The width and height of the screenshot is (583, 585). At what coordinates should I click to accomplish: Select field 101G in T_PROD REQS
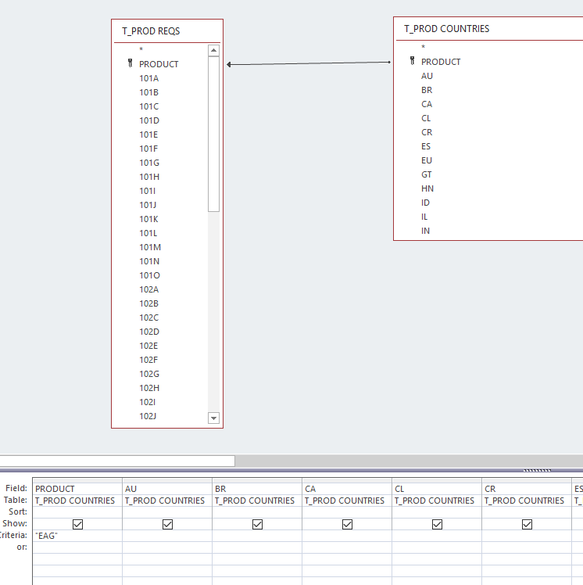[x=149, y=163]
